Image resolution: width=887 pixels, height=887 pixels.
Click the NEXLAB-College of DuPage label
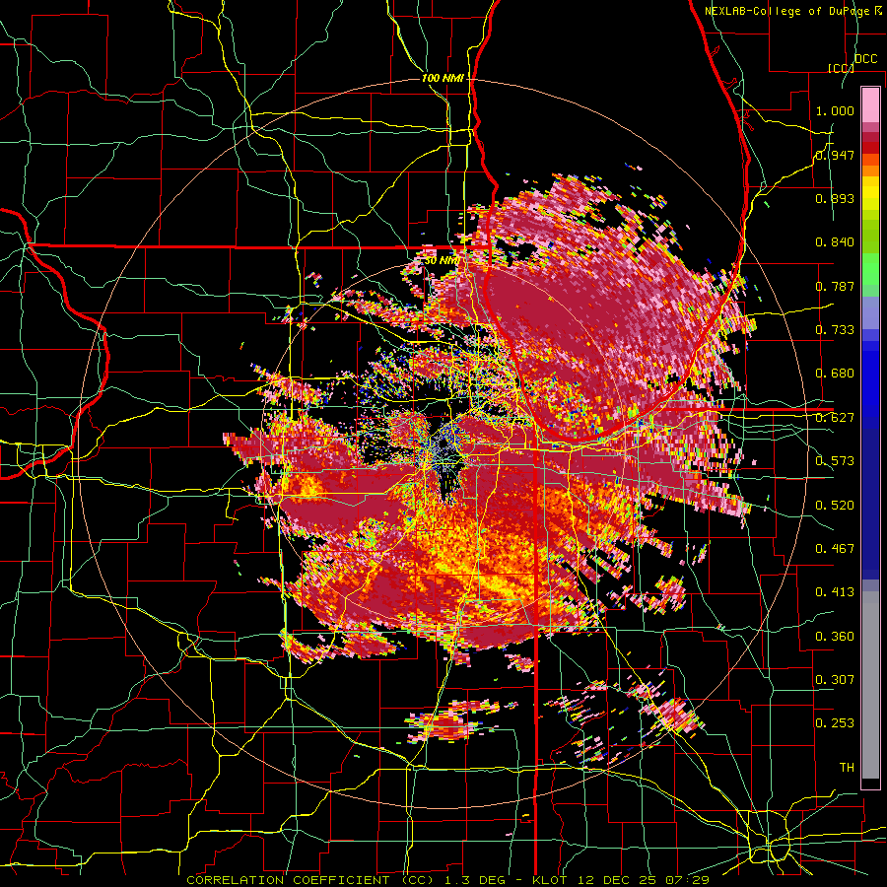(x=791, y=11)
